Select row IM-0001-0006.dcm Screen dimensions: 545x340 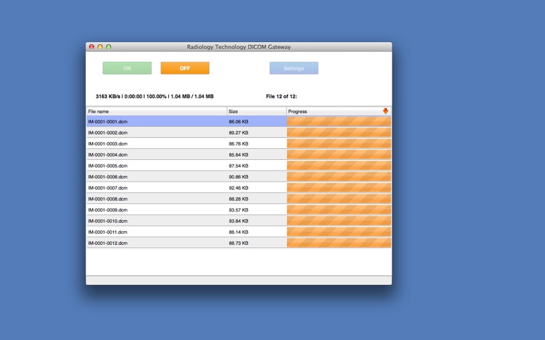[x=239, y=177]
